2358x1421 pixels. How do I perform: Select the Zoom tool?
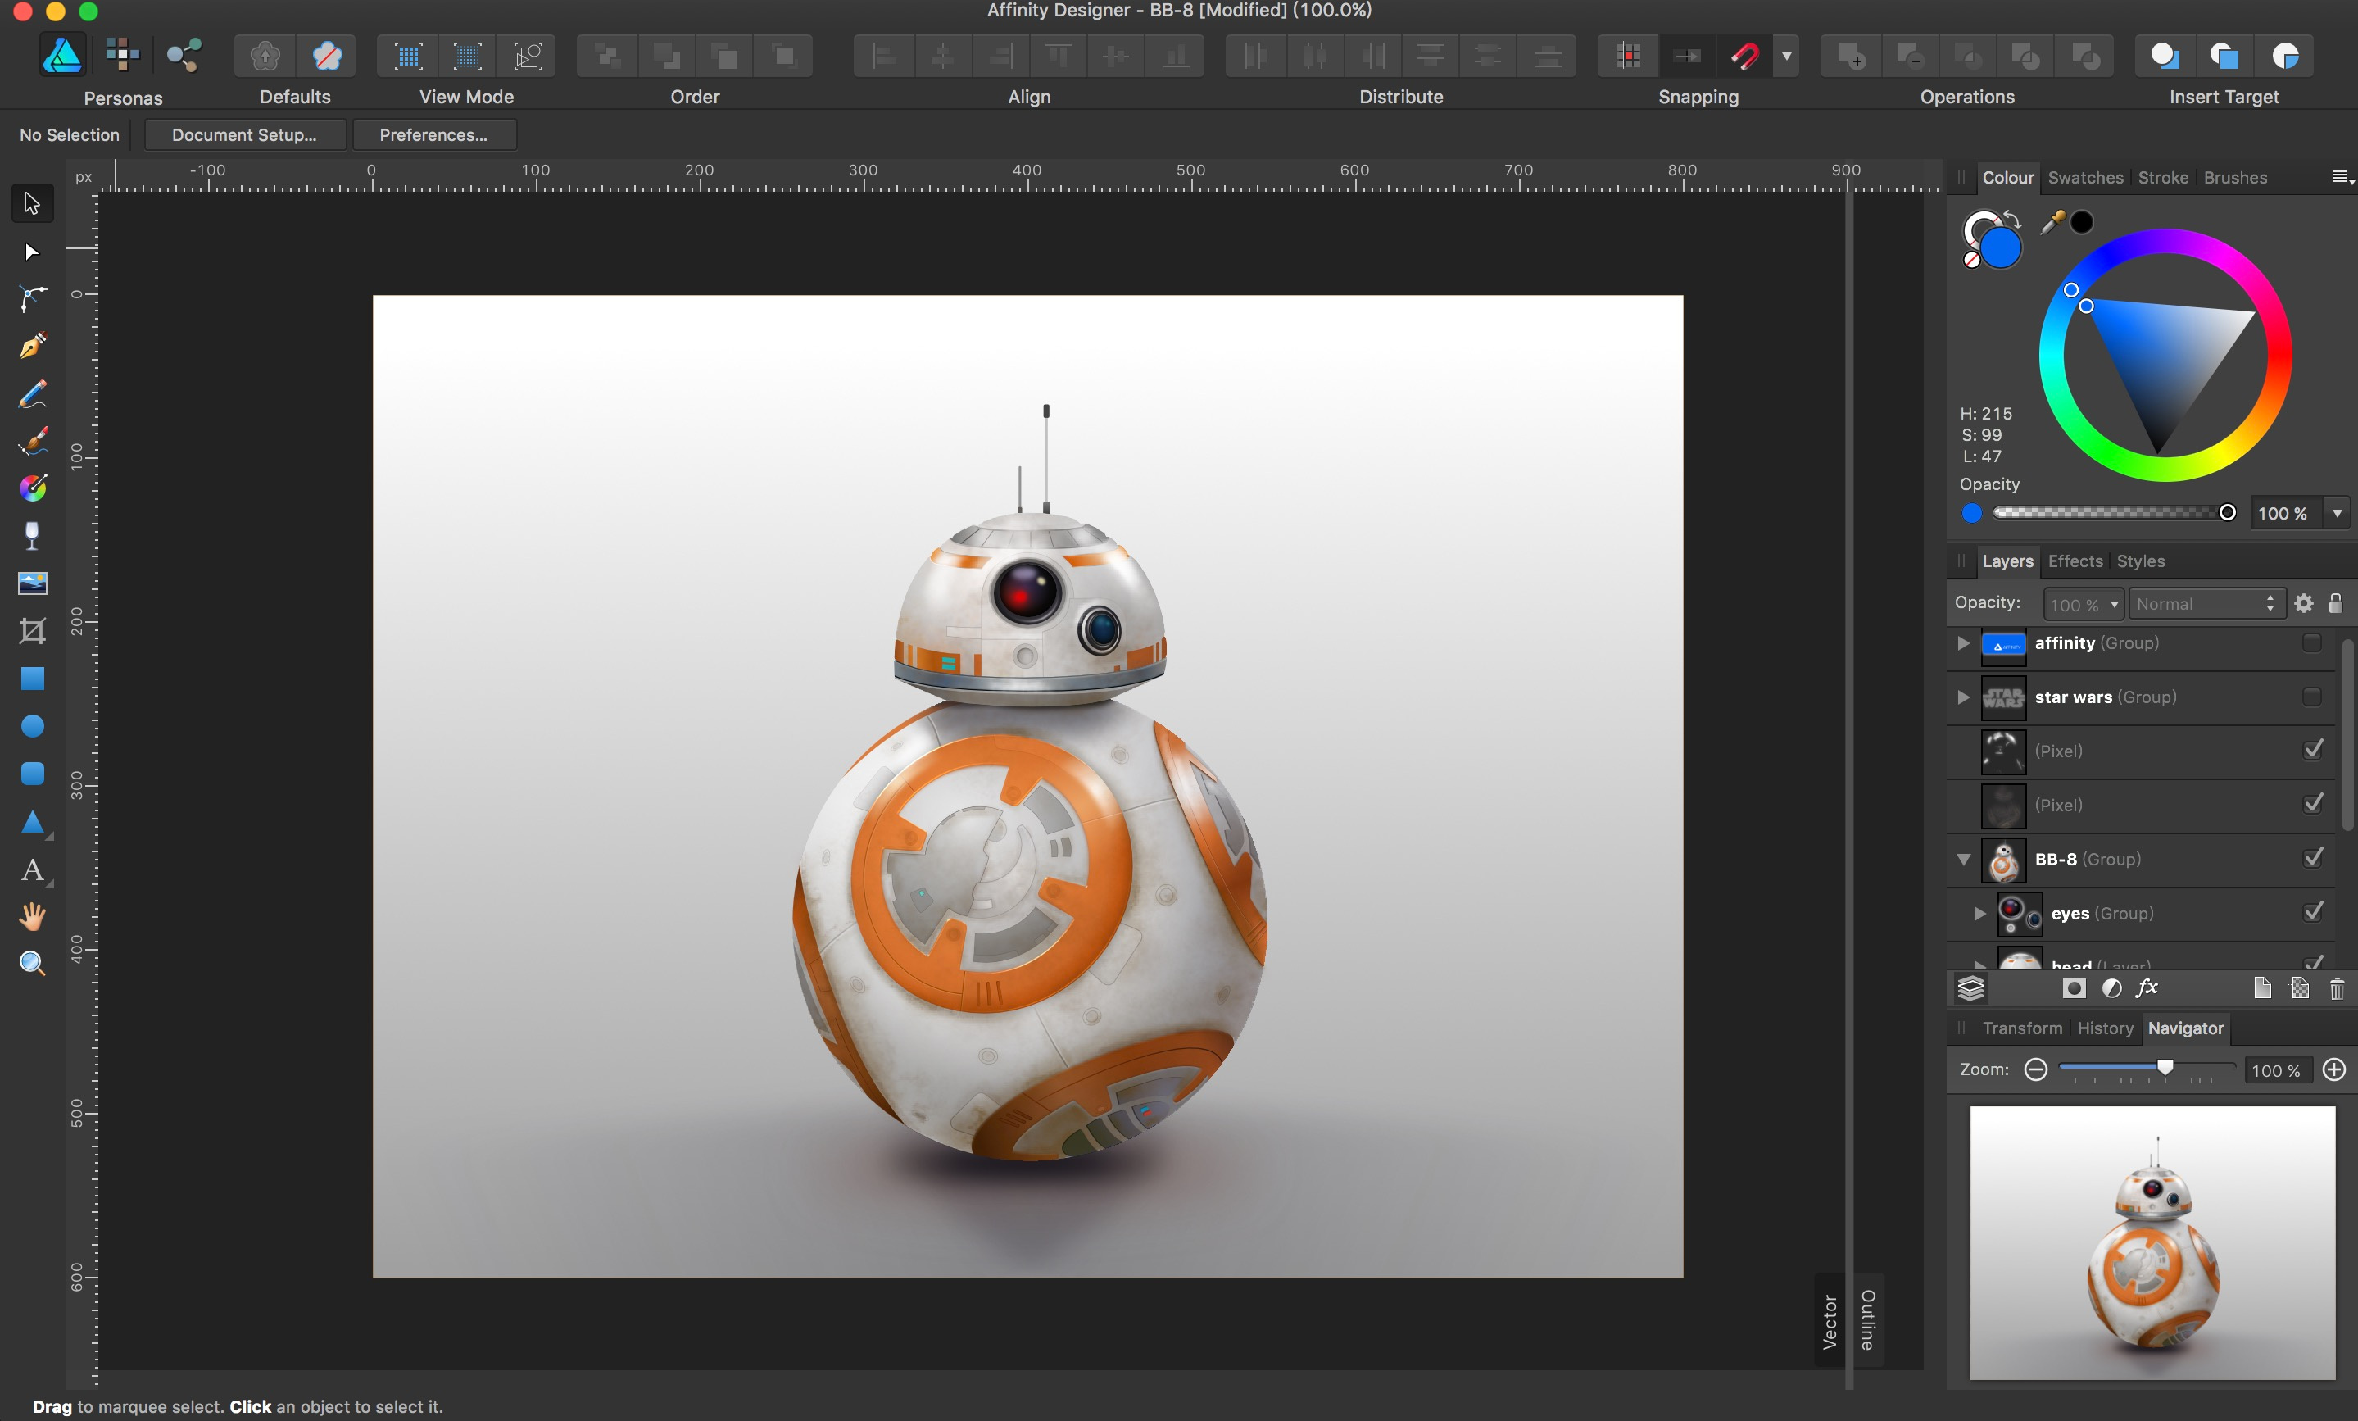(32, 965)
